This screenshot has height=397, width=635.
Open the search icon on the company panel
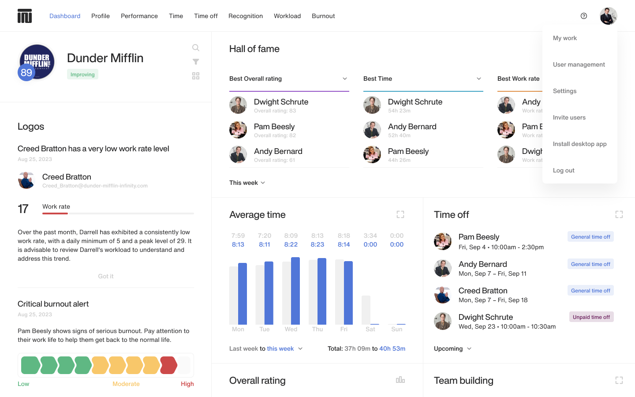195,48
